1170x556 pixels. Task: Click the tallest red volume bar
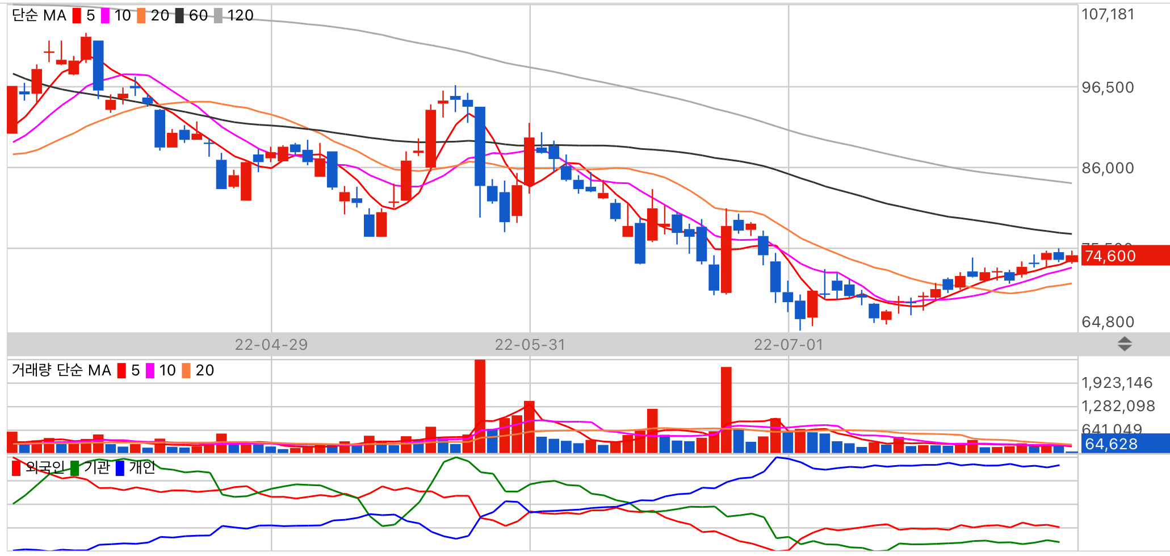(480, 406)
